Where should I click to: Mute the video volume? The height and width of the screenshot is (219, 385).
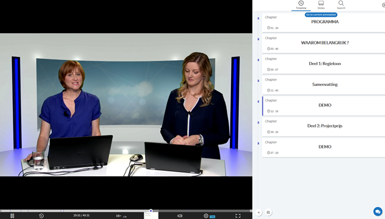coord(180,216)
